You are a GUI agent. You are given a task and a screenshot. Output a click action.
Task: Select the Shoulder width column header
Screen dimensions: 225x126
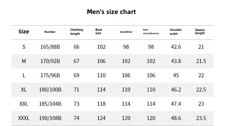[x=176, y=32]
